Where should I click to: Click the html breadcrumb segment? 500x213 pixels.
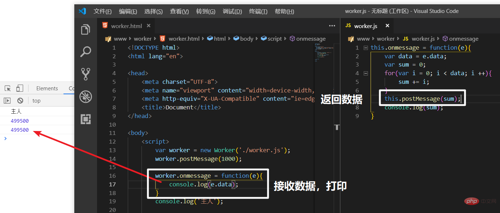coord(220,39)
